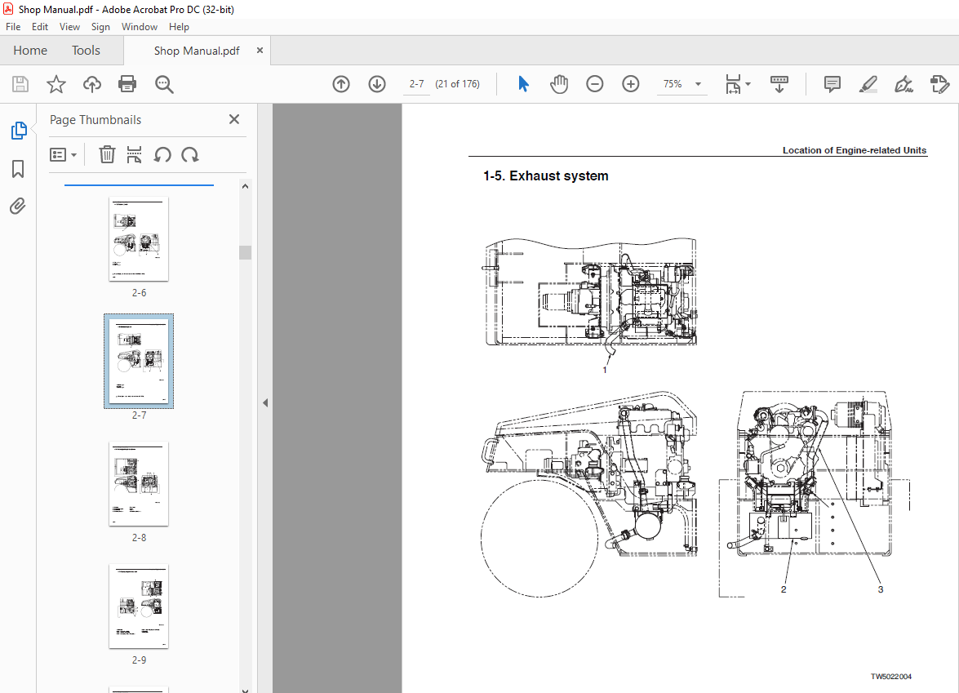Open the Attachments paperclip panel
The height and width of the screenshot is (693, 959).
18,207
